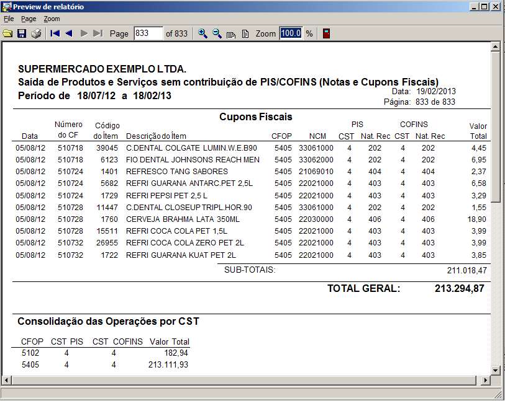Click the Descrição do Ítem column header

[x=156, y=136]
